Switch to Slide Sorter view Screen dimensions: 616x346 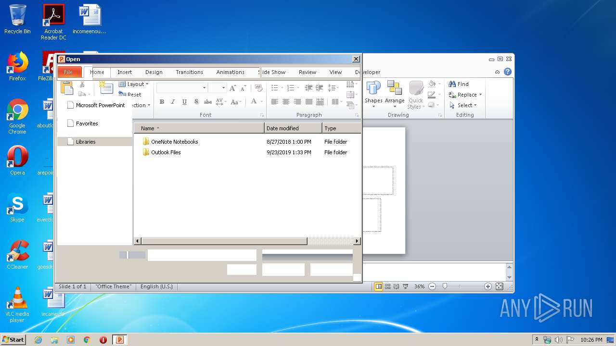pyautogui.click(x=388, y=286)
